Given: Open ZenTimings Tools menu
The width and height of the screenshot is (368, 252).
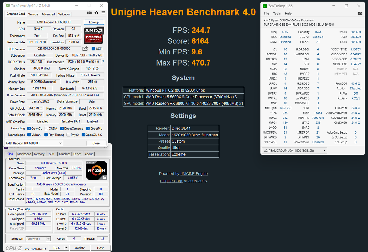Looking at the screenshot, I should [x=277, y=14].
